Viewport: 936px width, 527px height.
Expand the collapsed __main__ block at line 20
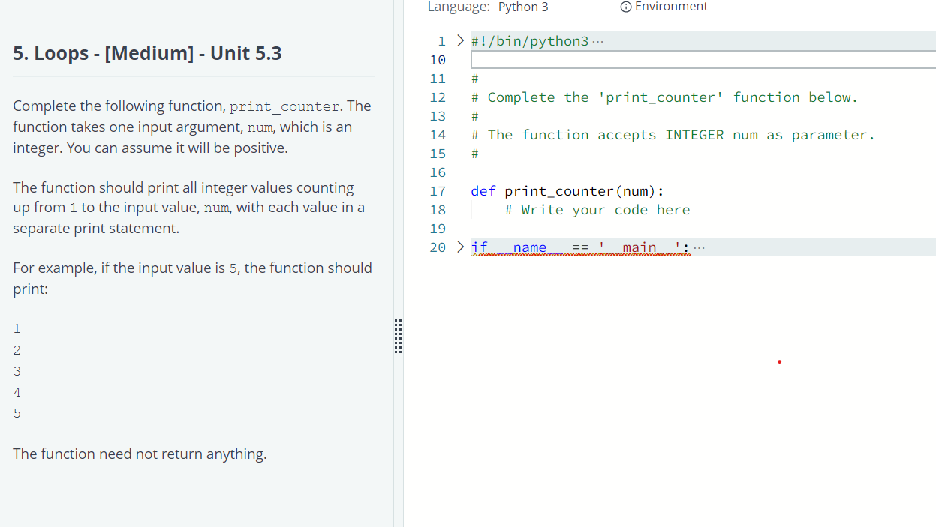[459, 246]
